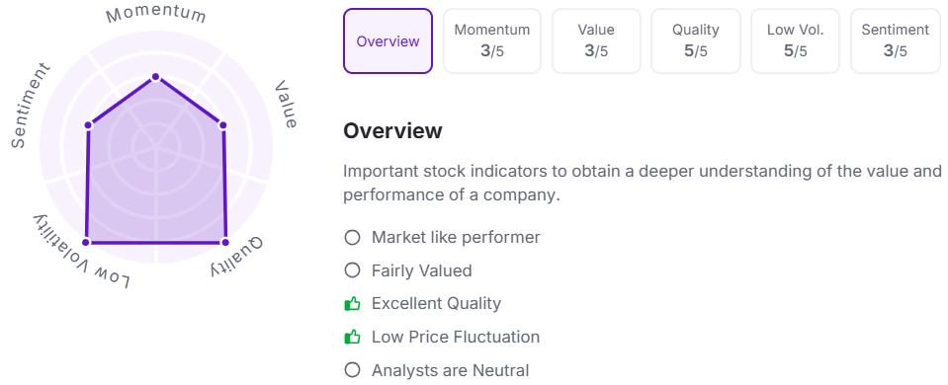948x385 pixels.
Task: Switch to the Value 3/5 tab
Action: 596,41
